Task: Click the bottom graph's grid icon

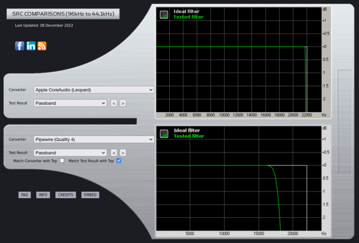Action: tap(164, 133)
